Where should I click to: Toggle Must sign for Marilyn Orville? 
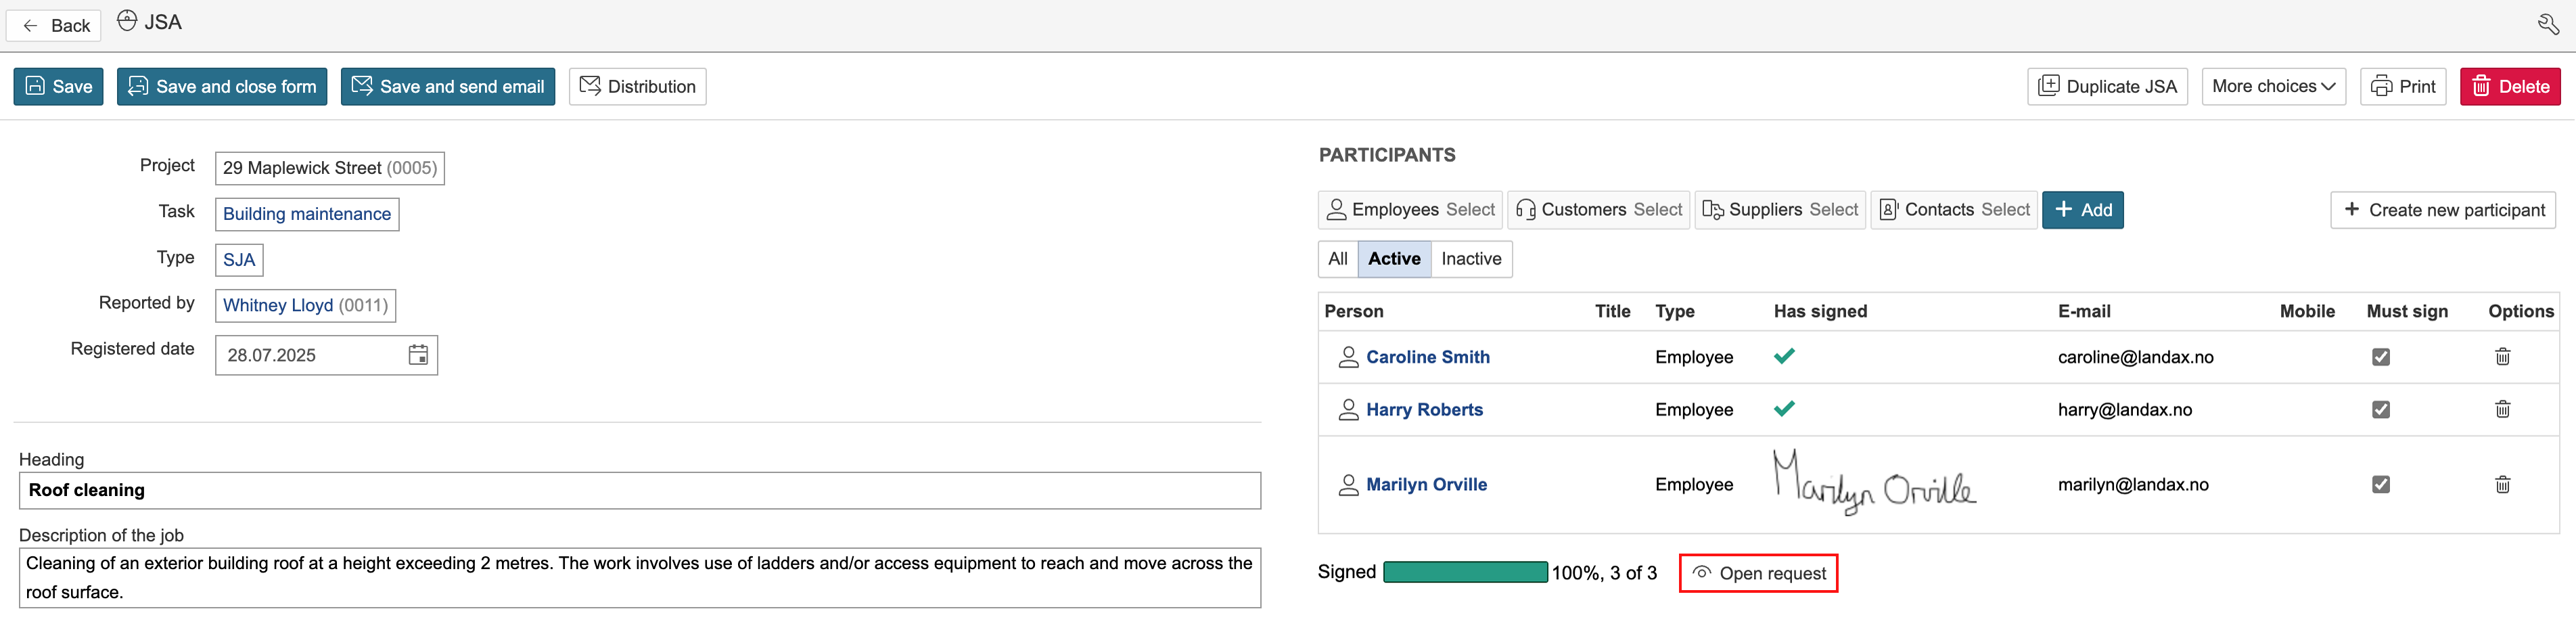(2380, 485)
